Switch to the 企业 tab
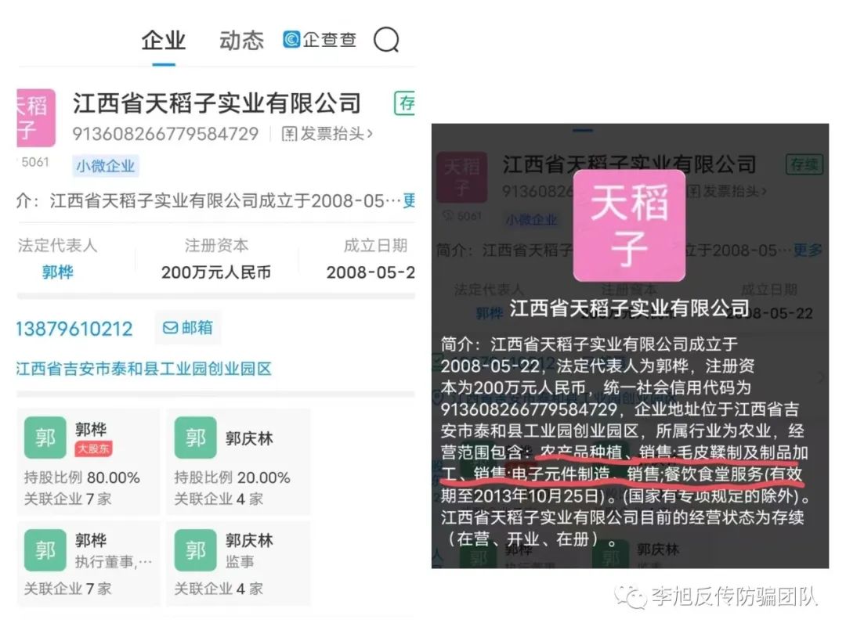 point(164,41)
